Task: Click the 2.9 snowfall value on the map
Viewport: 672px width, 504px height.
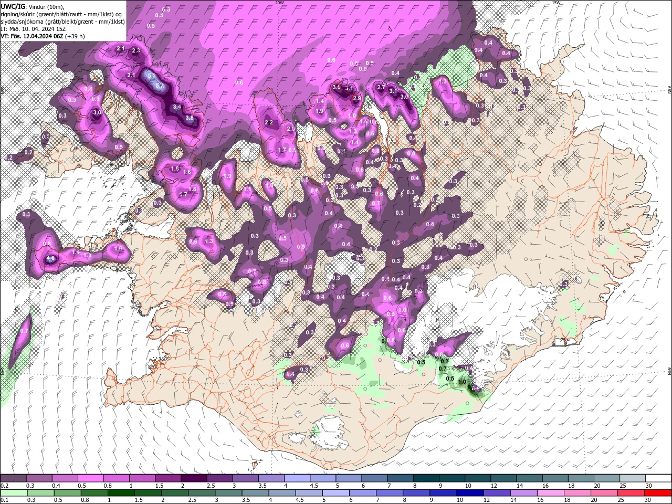Action: tap(357, 98)
